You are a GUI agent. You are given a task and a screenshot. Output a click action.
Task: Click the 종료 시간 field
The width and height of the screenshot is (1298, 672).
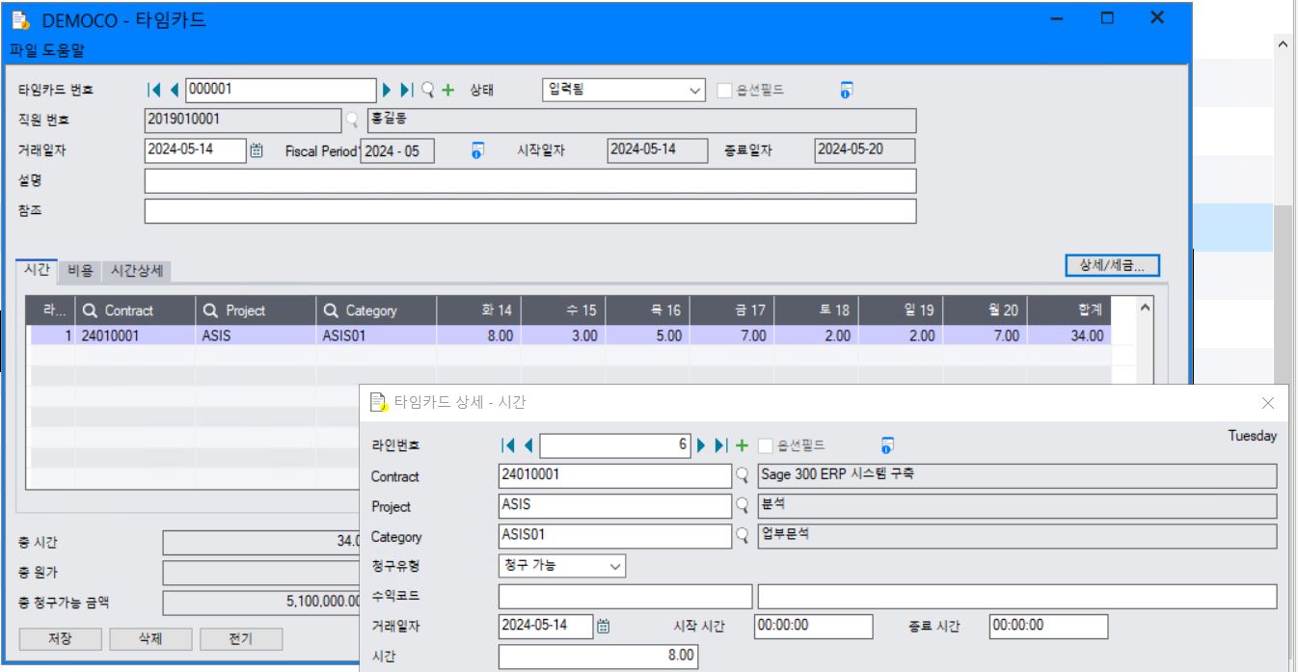(x=1048, y=627)
